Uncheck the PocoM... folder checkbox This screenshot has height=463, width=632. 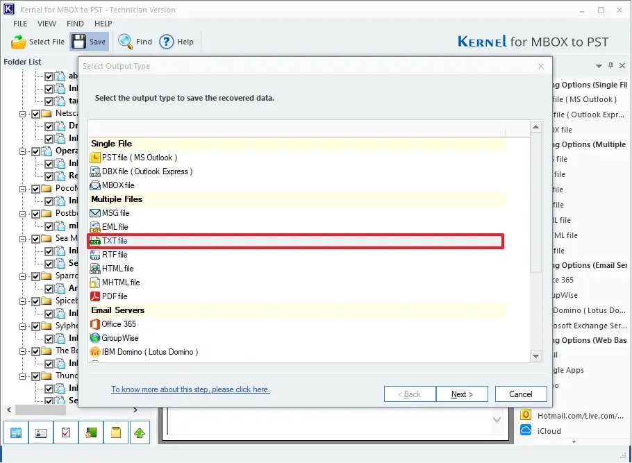[x=36, y=189]
